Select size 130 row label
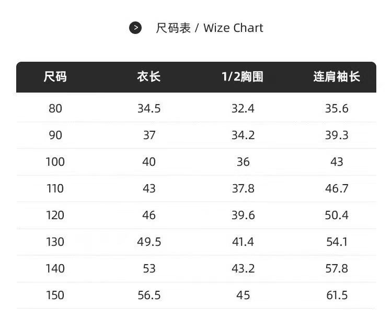The width and height of the screenshot is (392, 318). point(55,242)
